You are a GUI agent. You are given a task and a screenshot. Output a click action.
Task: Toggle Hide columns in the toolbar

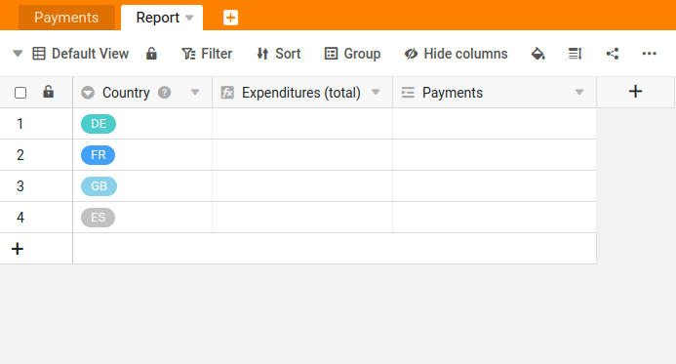click(456, 54)
